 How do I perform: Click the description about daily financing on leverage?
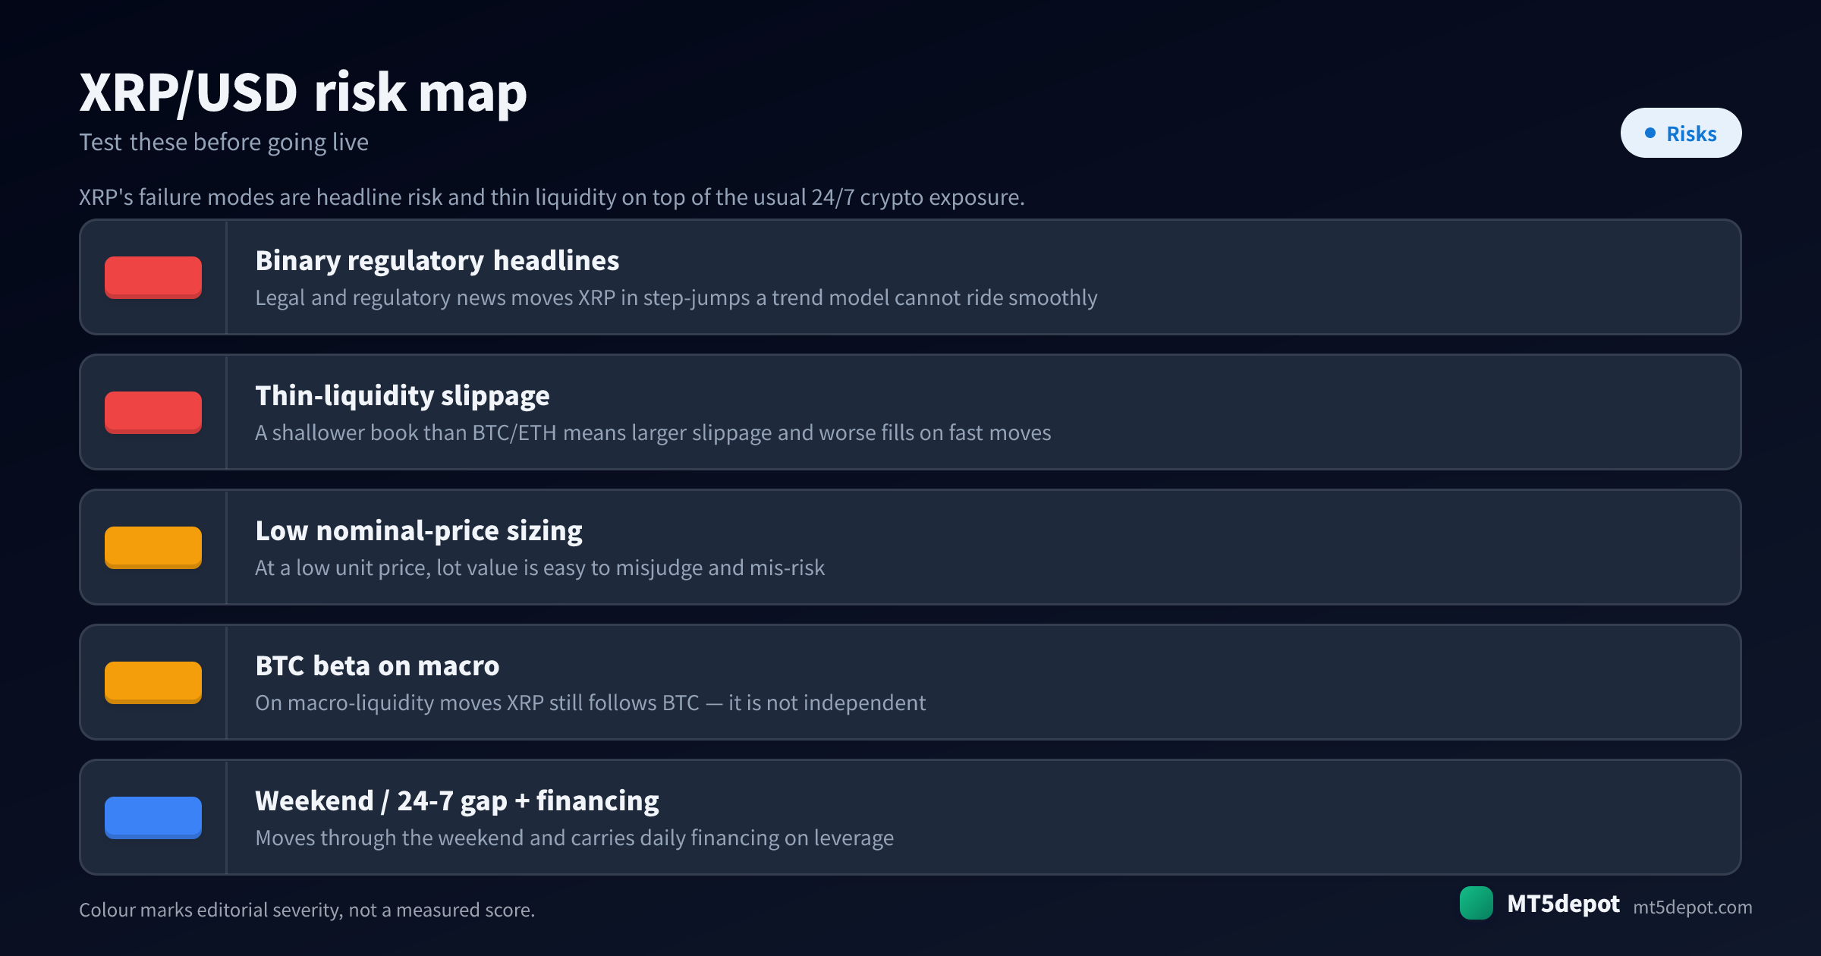coord(574,838)
